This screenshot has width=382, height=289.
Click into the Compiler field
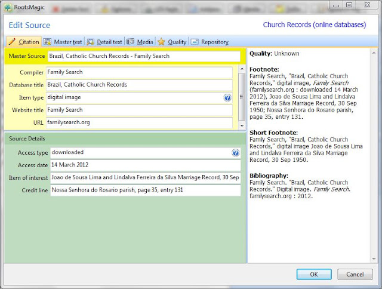point(139,72)
